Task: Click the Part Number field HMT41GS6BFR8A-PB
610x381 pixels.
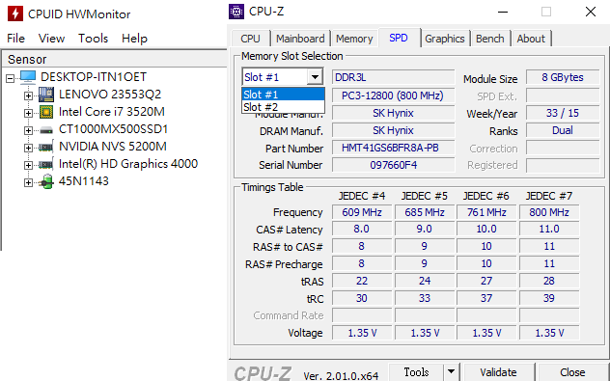Action: 393,149
